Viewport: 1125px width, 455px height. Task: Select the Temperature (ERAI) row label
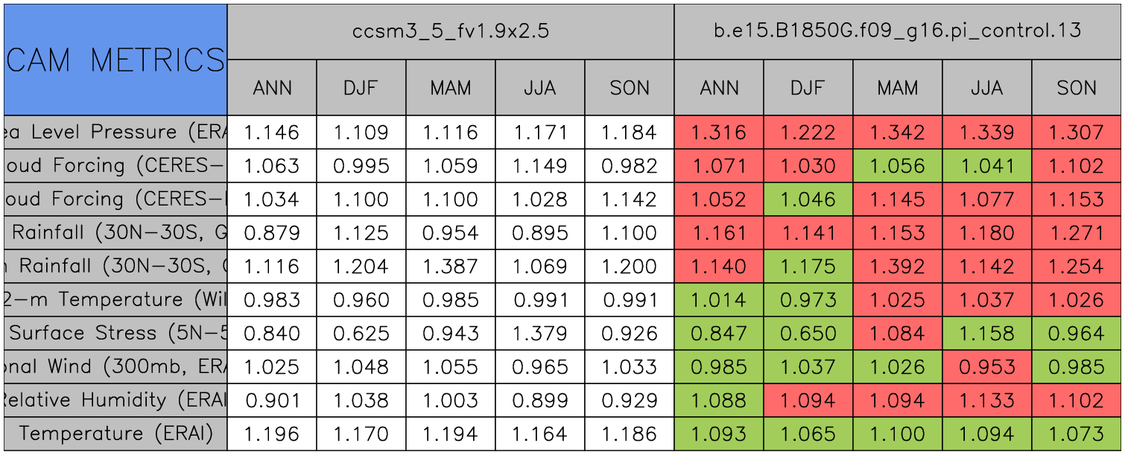point(115,433)
